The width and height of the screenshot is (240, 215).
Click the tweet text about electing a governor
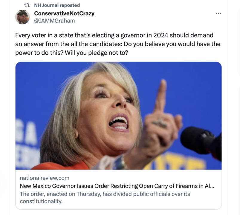pos(118,44)
